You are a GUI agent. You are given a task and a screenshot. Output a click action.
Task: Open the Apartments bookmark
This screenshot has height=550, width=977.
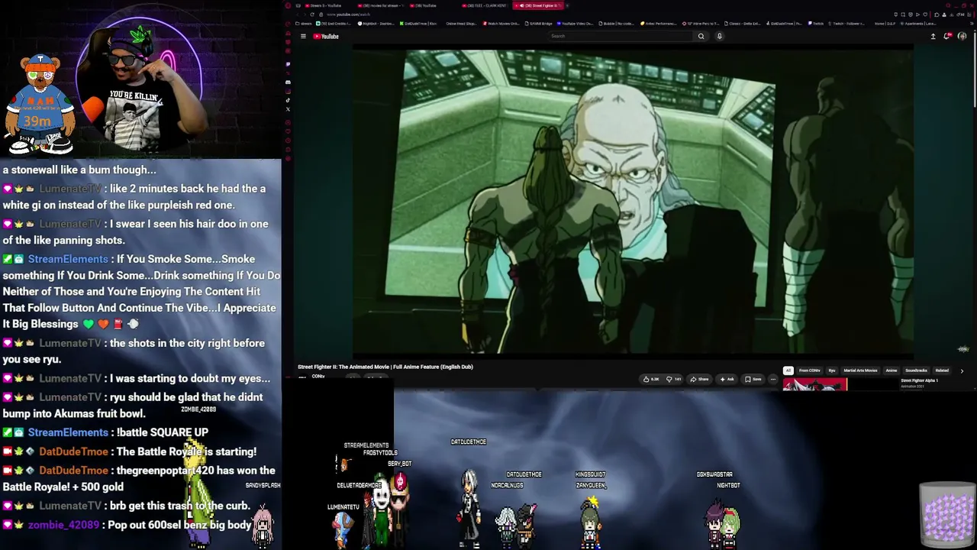[x=919, y=24]
